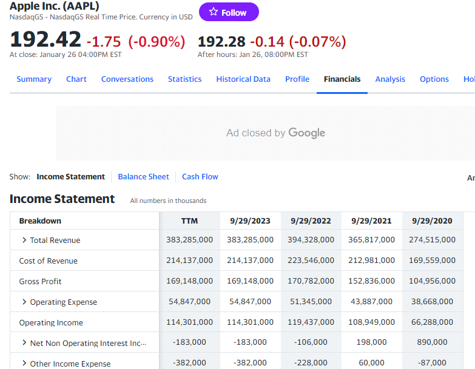Click Operating Income value 108,949,000
This screenshot has width=475, height=369.
tap(371, 322)
